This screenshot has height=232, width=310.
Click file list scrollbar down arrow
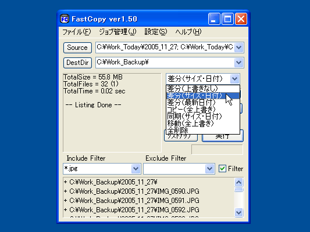[x=239, y=212]
